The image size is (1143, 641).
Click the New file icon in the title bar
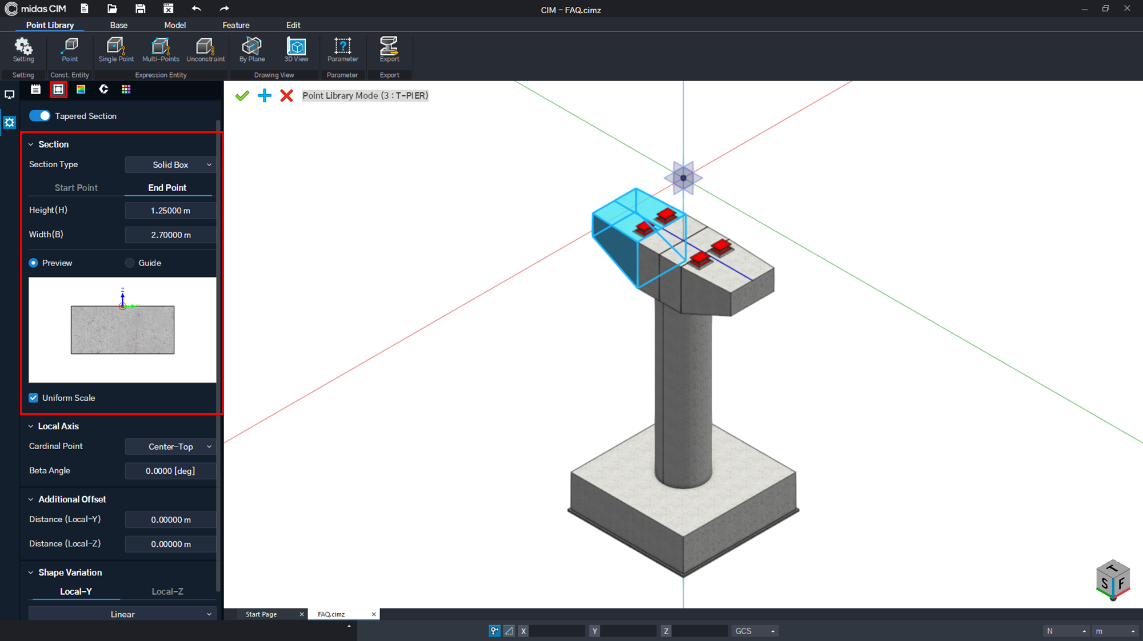[x=85, y=9]
